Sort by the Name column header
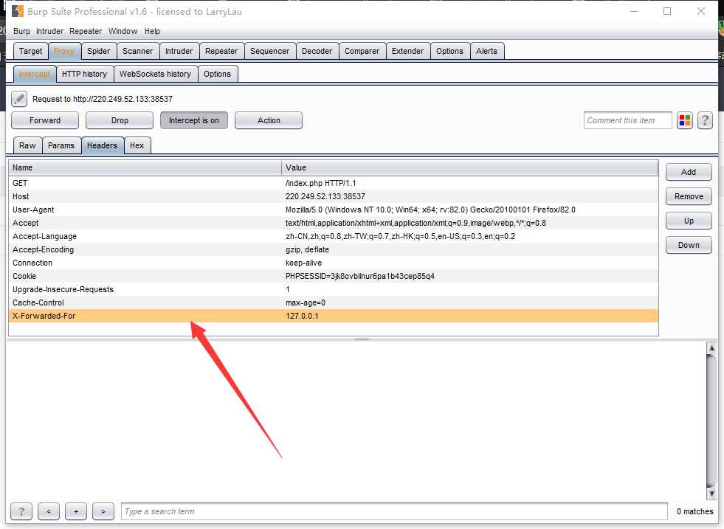This screenshot has height=529, width=724. [145, 167]
